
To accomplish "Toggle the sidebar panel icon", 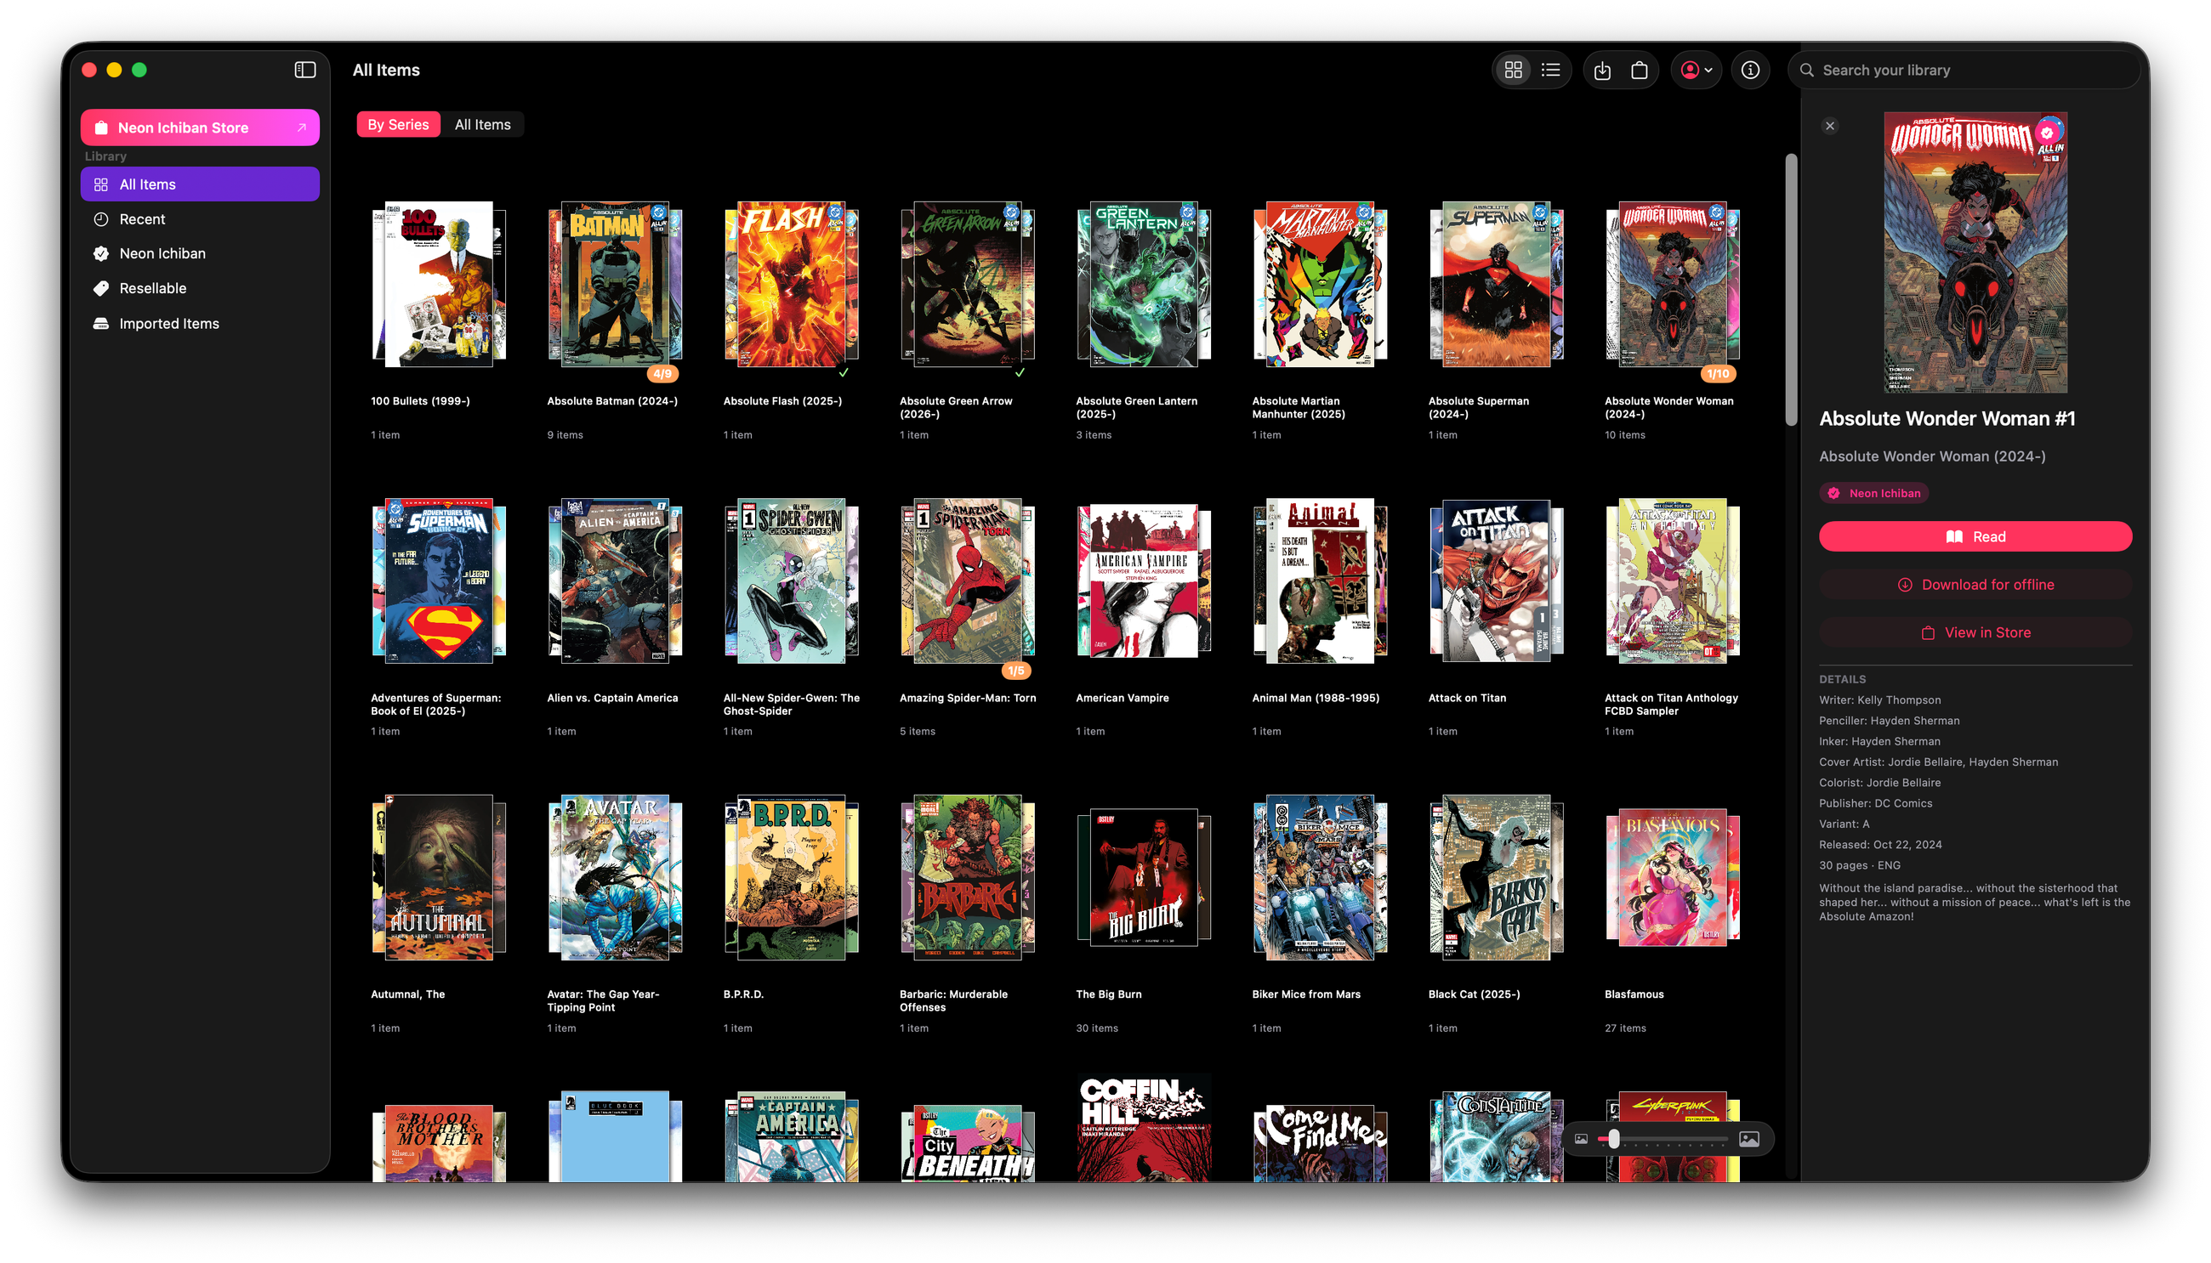I will (304, 70).
